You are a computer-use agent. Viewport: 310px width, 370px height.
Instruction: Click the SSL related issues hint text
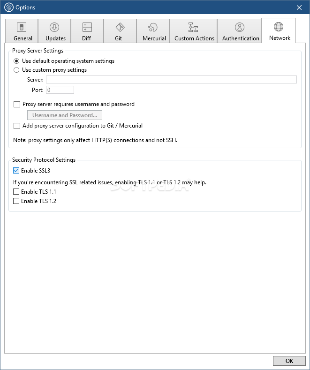pyautogui.click(x=110, y=182)
